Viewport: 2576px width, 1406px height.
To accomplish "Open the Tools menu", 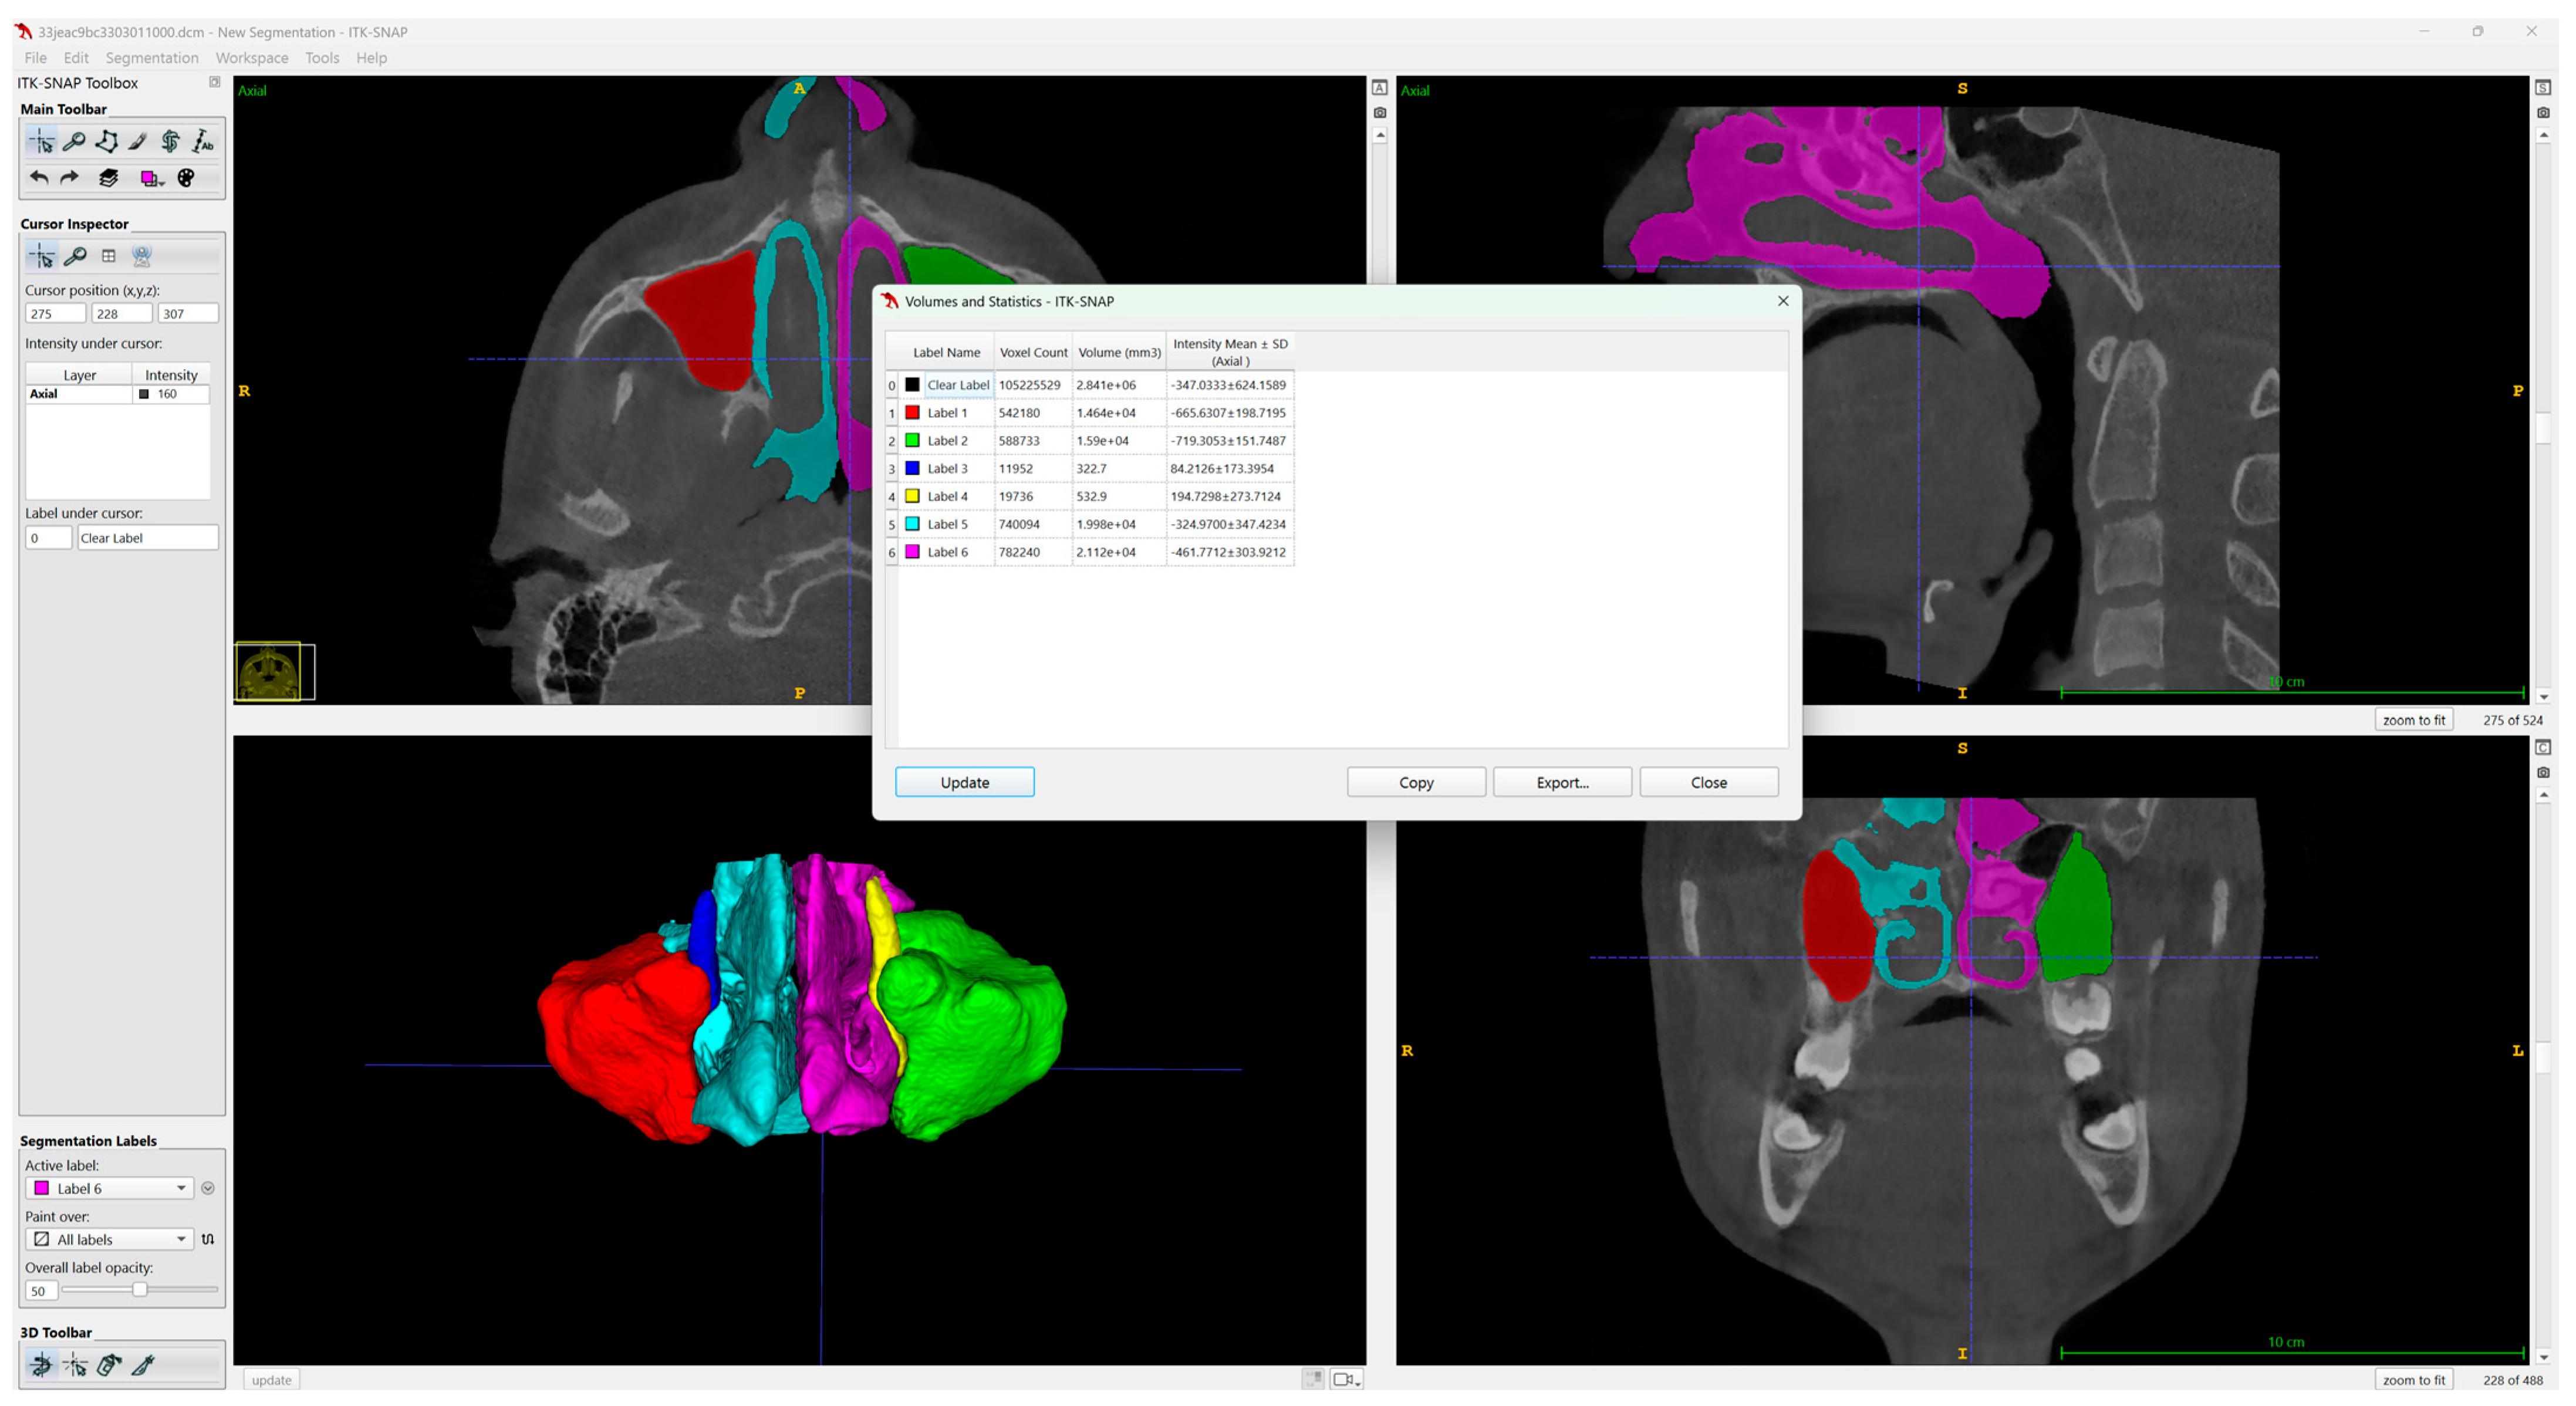I will click(322, 58).
